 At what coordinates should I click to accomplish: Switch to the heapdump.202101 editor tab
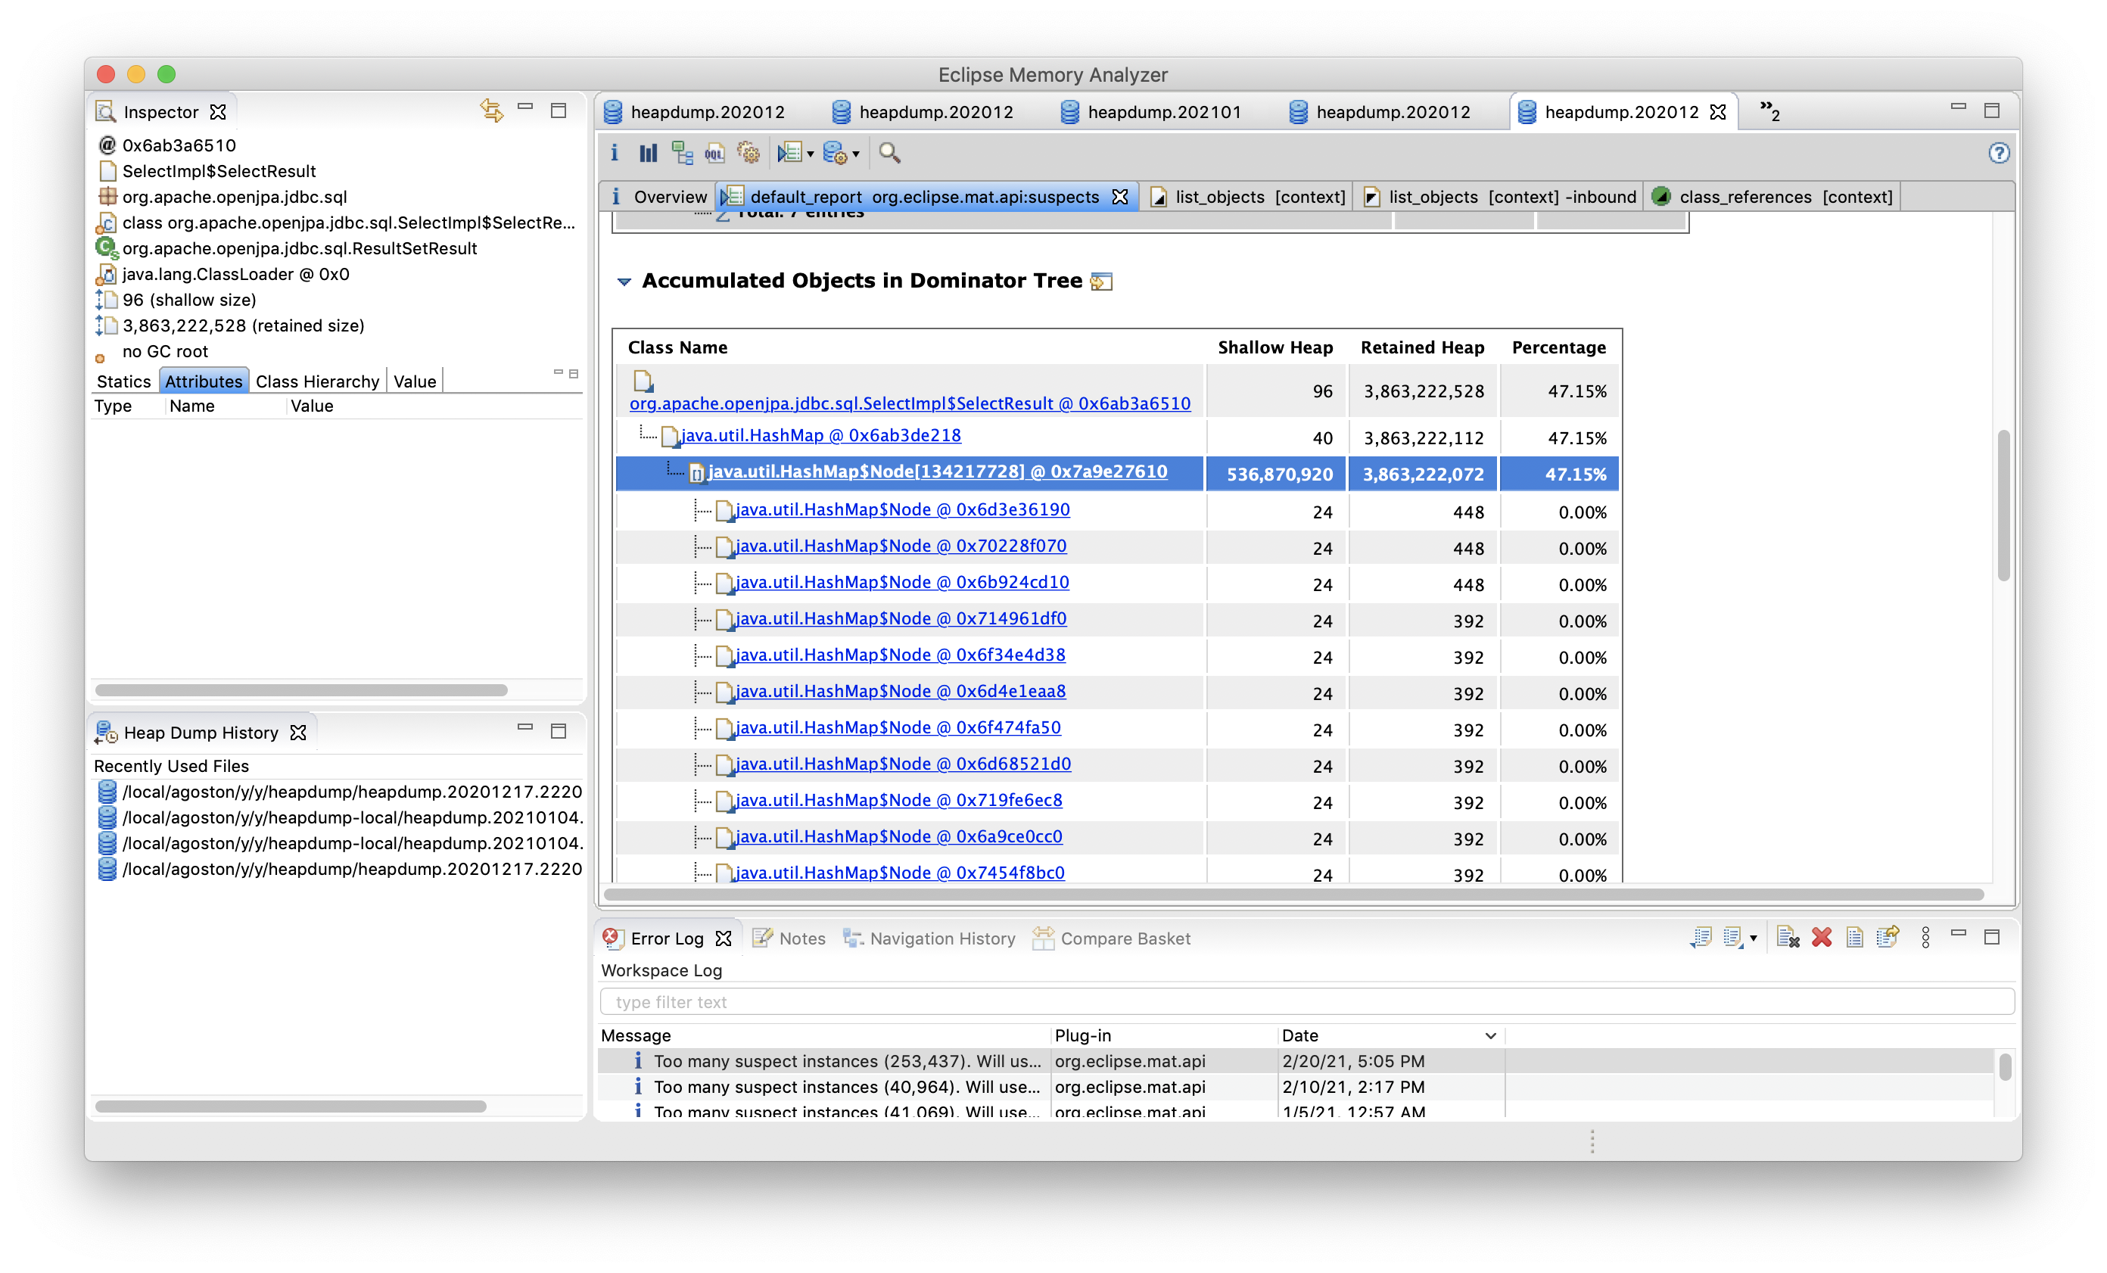tap(1151, 112)
